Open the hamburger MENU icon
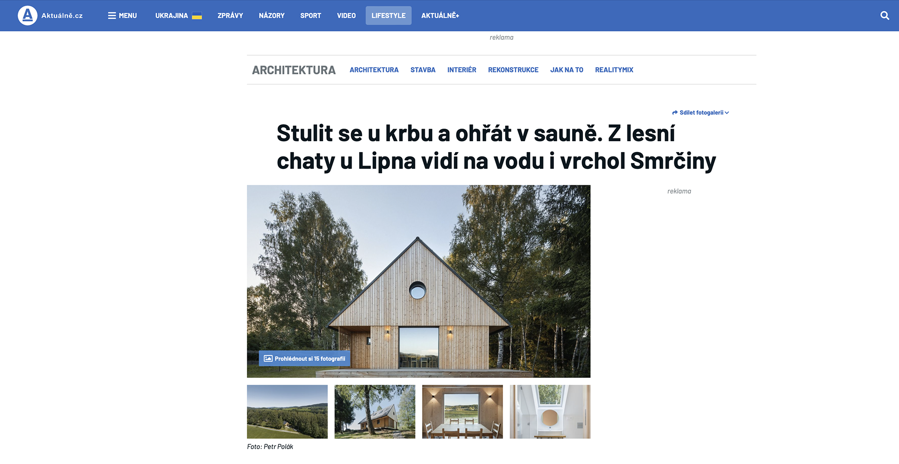This screenshot has height=464, width=899. [x=112, y=15]
